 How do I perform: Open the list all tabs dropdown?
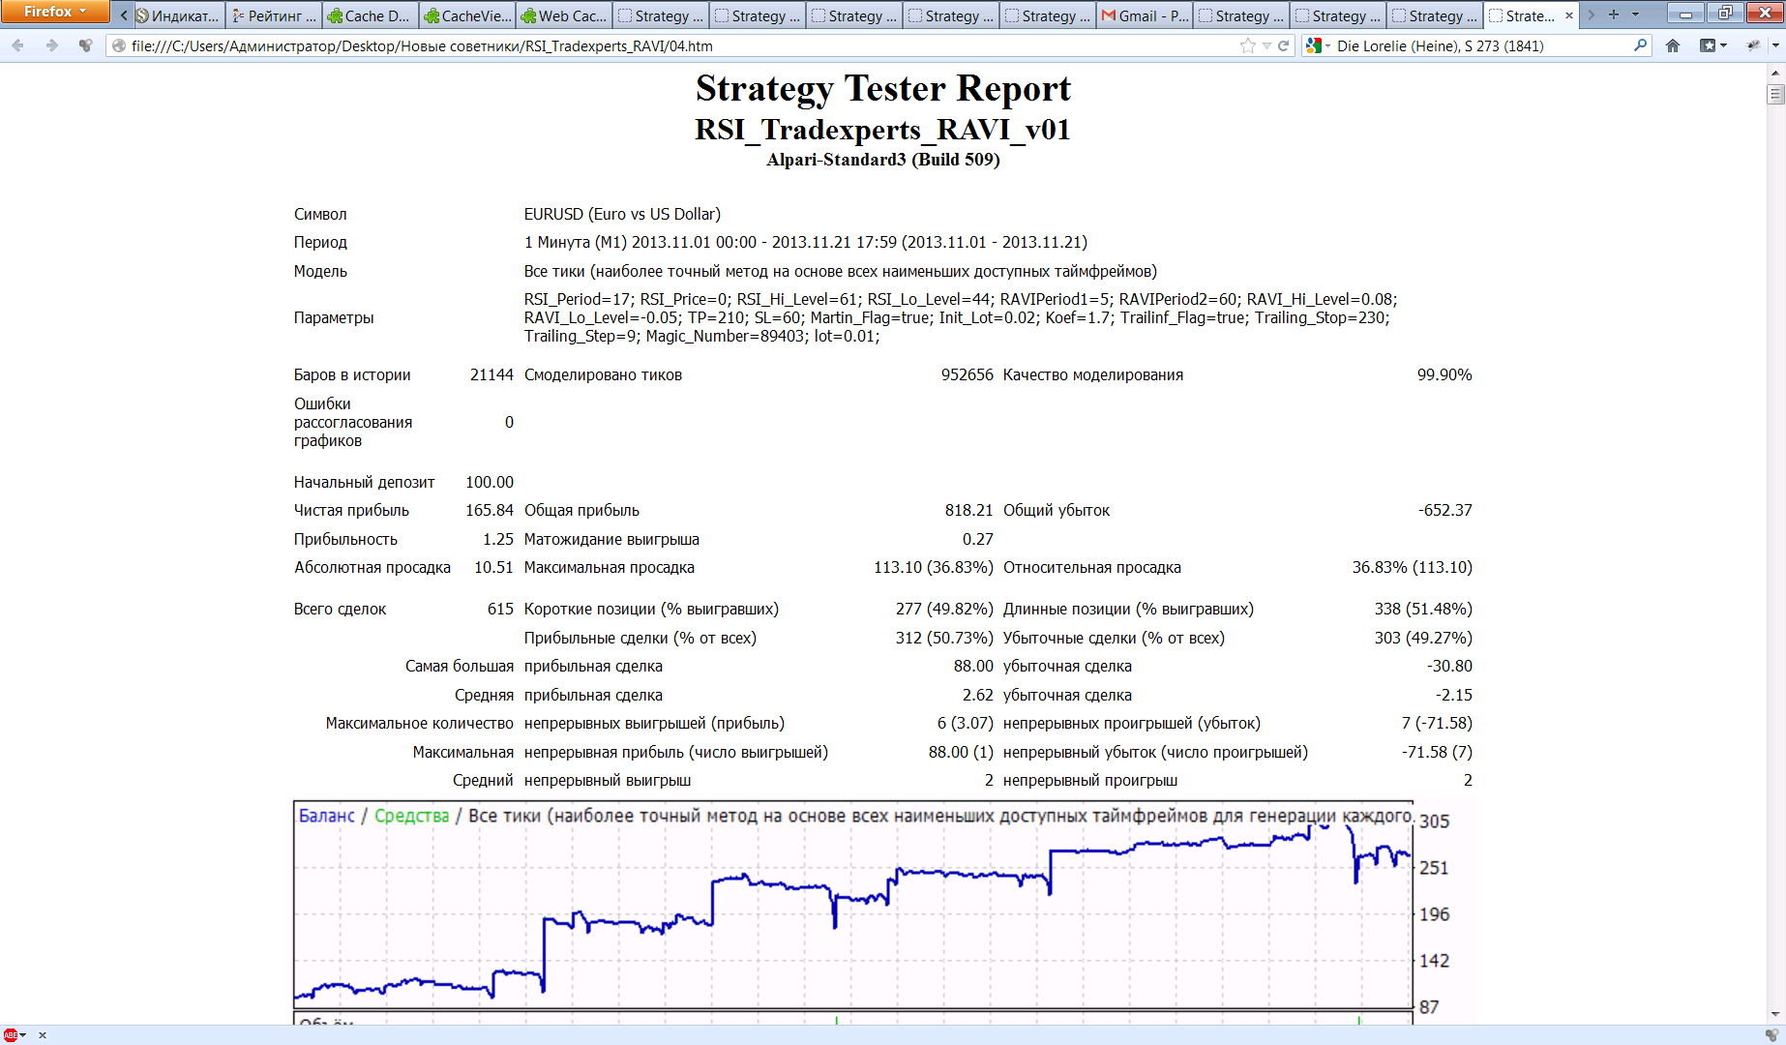coord(1635,15)
